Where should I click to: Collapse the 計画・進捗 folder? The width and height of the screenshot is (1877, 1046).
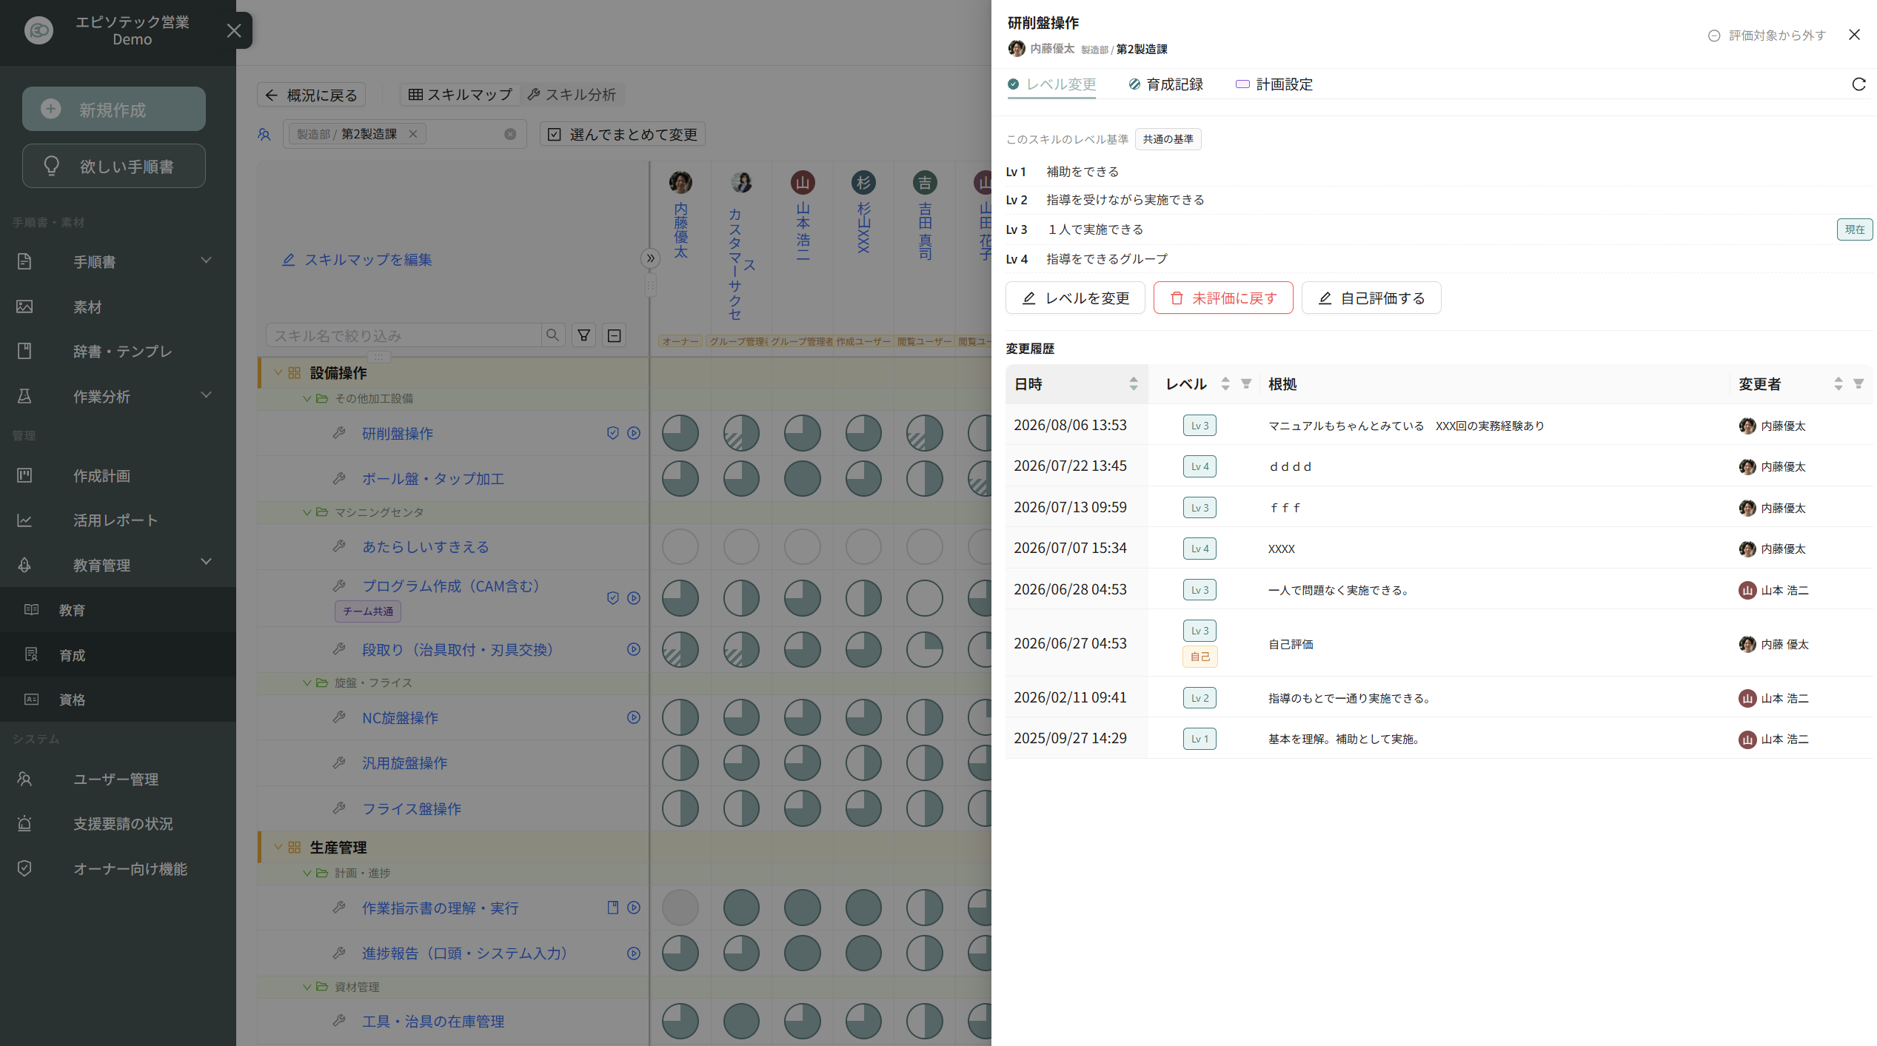(x=307, y=874)
